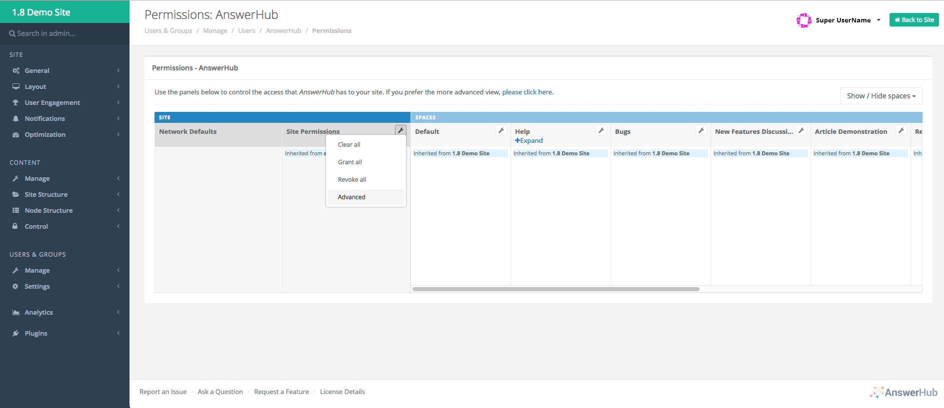Click Request a Feature footer link
Image resolution: width=944 pixels, height=408 pixels.
coord(281,392)
